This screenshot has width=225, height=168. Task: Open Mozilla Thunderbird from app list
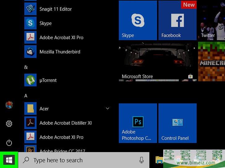click(60, 52)
